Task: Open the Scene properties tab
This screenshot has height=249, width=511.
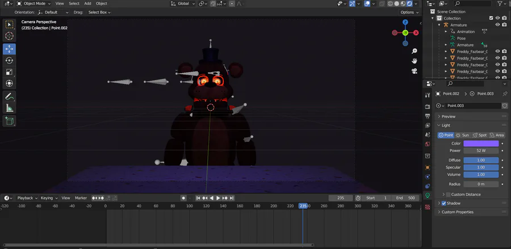Action: [x=428, y=135]
